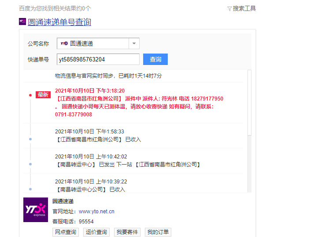
Task: Click the 快递单号 label
Action: [38, 59]
